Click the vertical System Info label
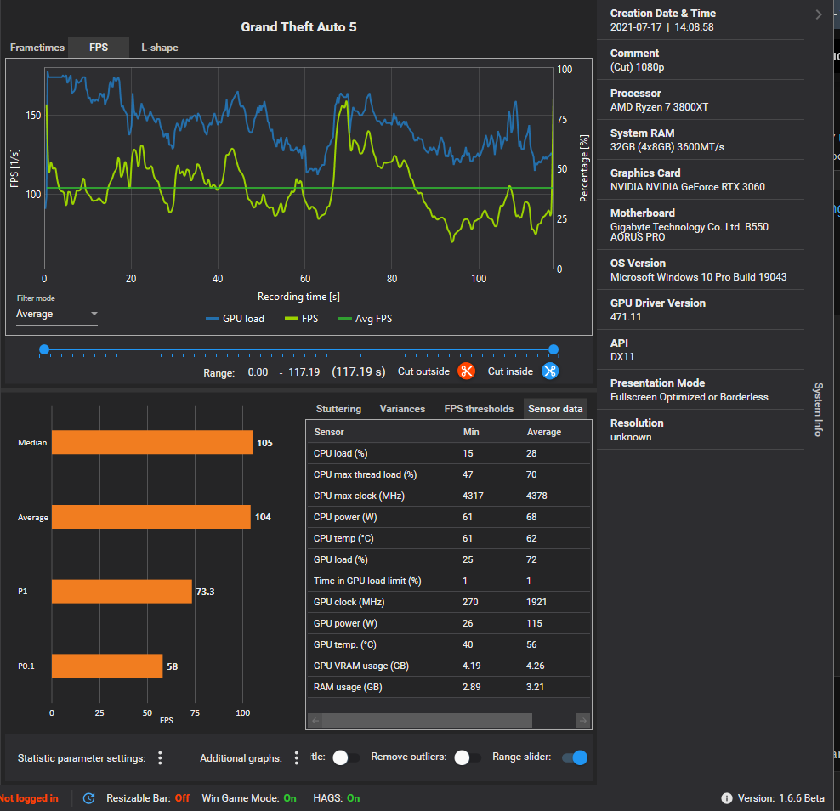Viewport: 840px width, 811px height. coord(818,409)
